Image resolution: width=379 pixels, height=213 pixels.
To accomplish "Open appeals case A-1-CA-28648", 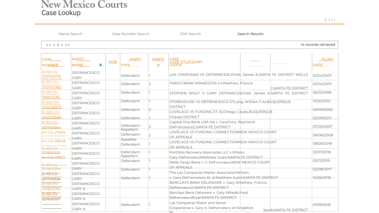I will 54,141.
